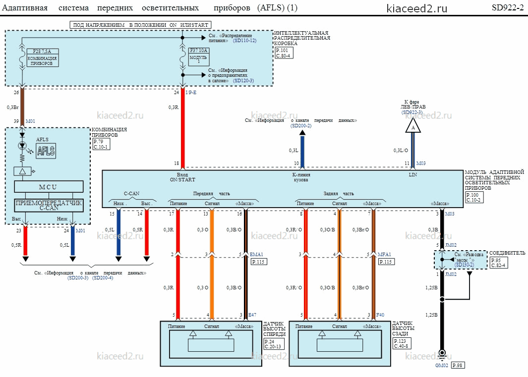The width and height of the screenshot is (528, 377).
Task: Click the MCU block
Action: point(49,186)
